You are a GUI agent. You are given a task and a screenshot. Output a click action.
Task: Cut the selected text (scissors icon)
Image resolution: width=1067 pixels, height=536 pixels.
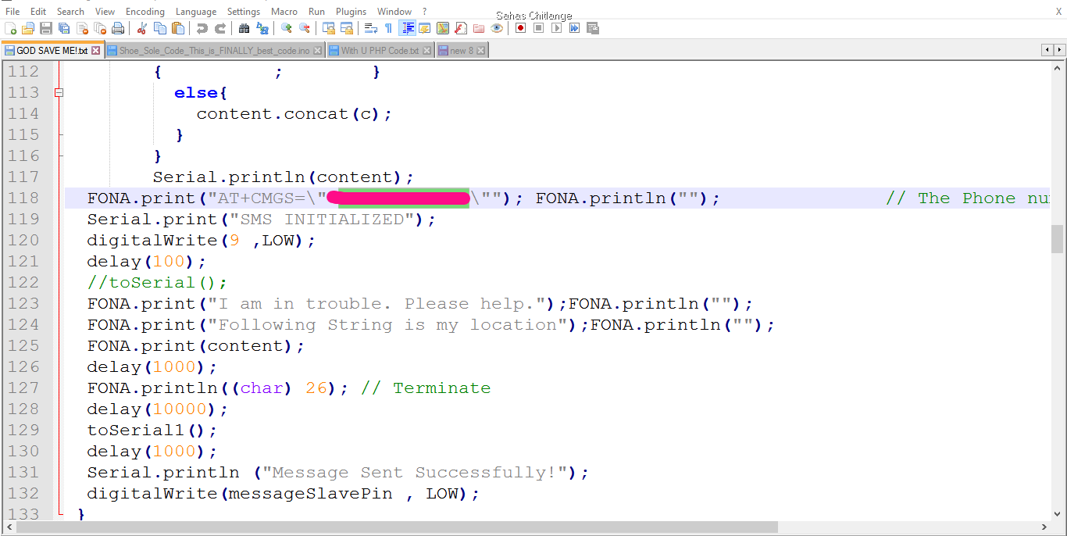click(x=141, y=28)
